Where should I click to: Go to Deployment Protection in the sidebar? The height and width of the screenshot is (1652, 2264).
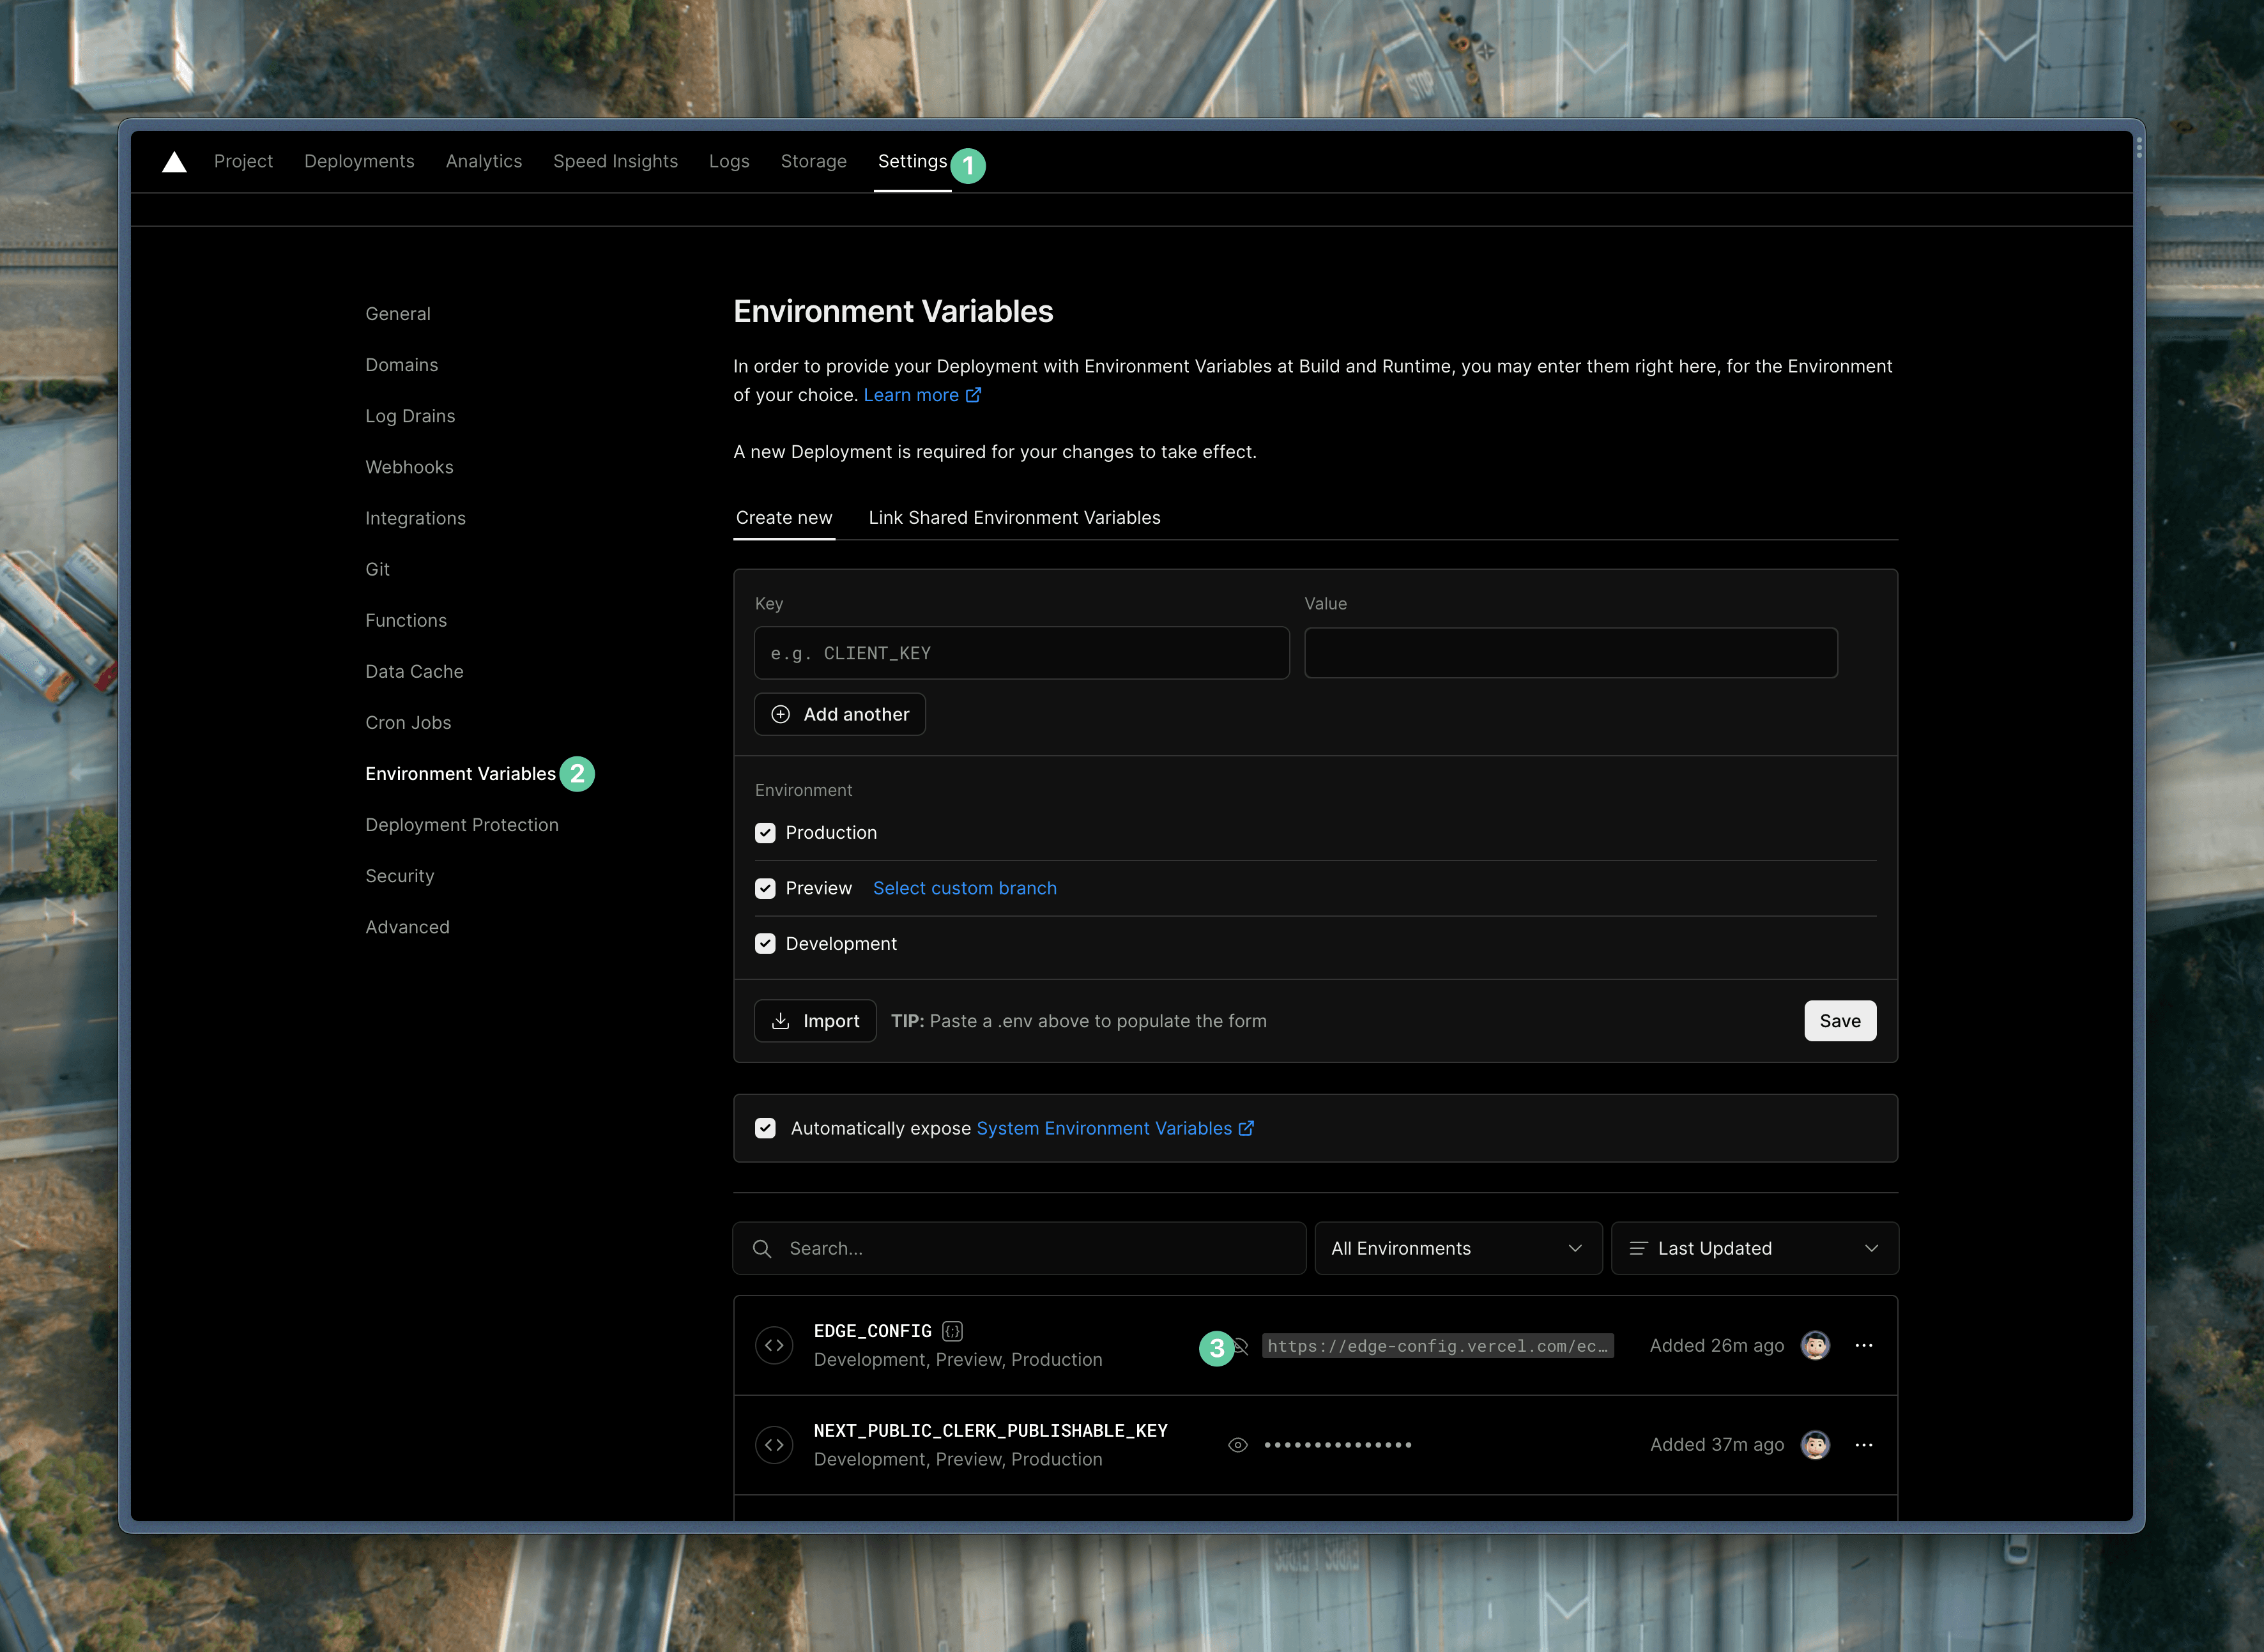[462, 825]
